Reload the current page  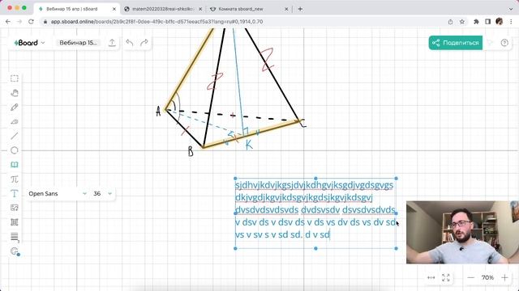[x=31, y=22]
